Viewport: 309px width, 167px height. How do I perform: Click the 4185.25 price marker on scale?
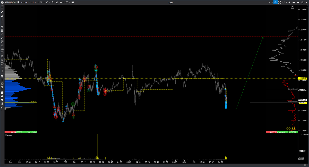coord(302,100)
